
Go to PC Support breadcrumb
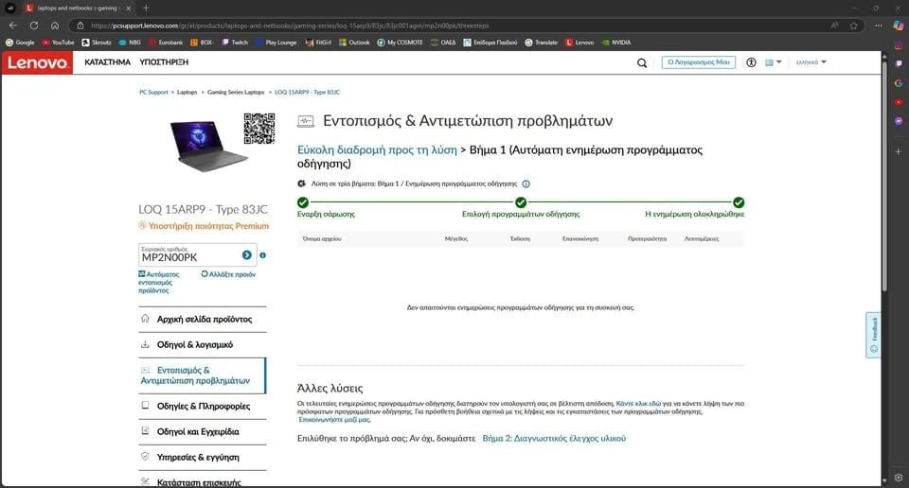[x=153, y=92]
